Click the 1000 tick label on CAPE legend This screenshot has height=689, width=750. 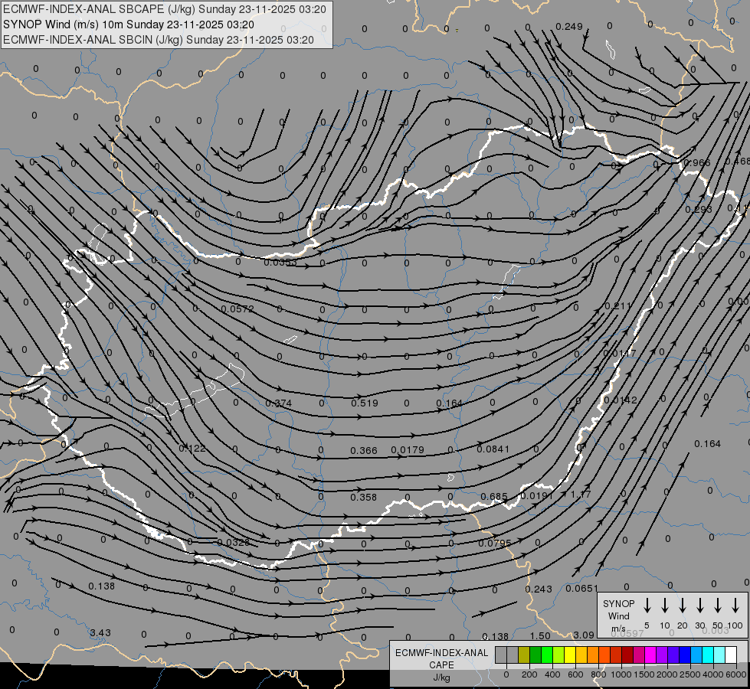coord(621,674)
